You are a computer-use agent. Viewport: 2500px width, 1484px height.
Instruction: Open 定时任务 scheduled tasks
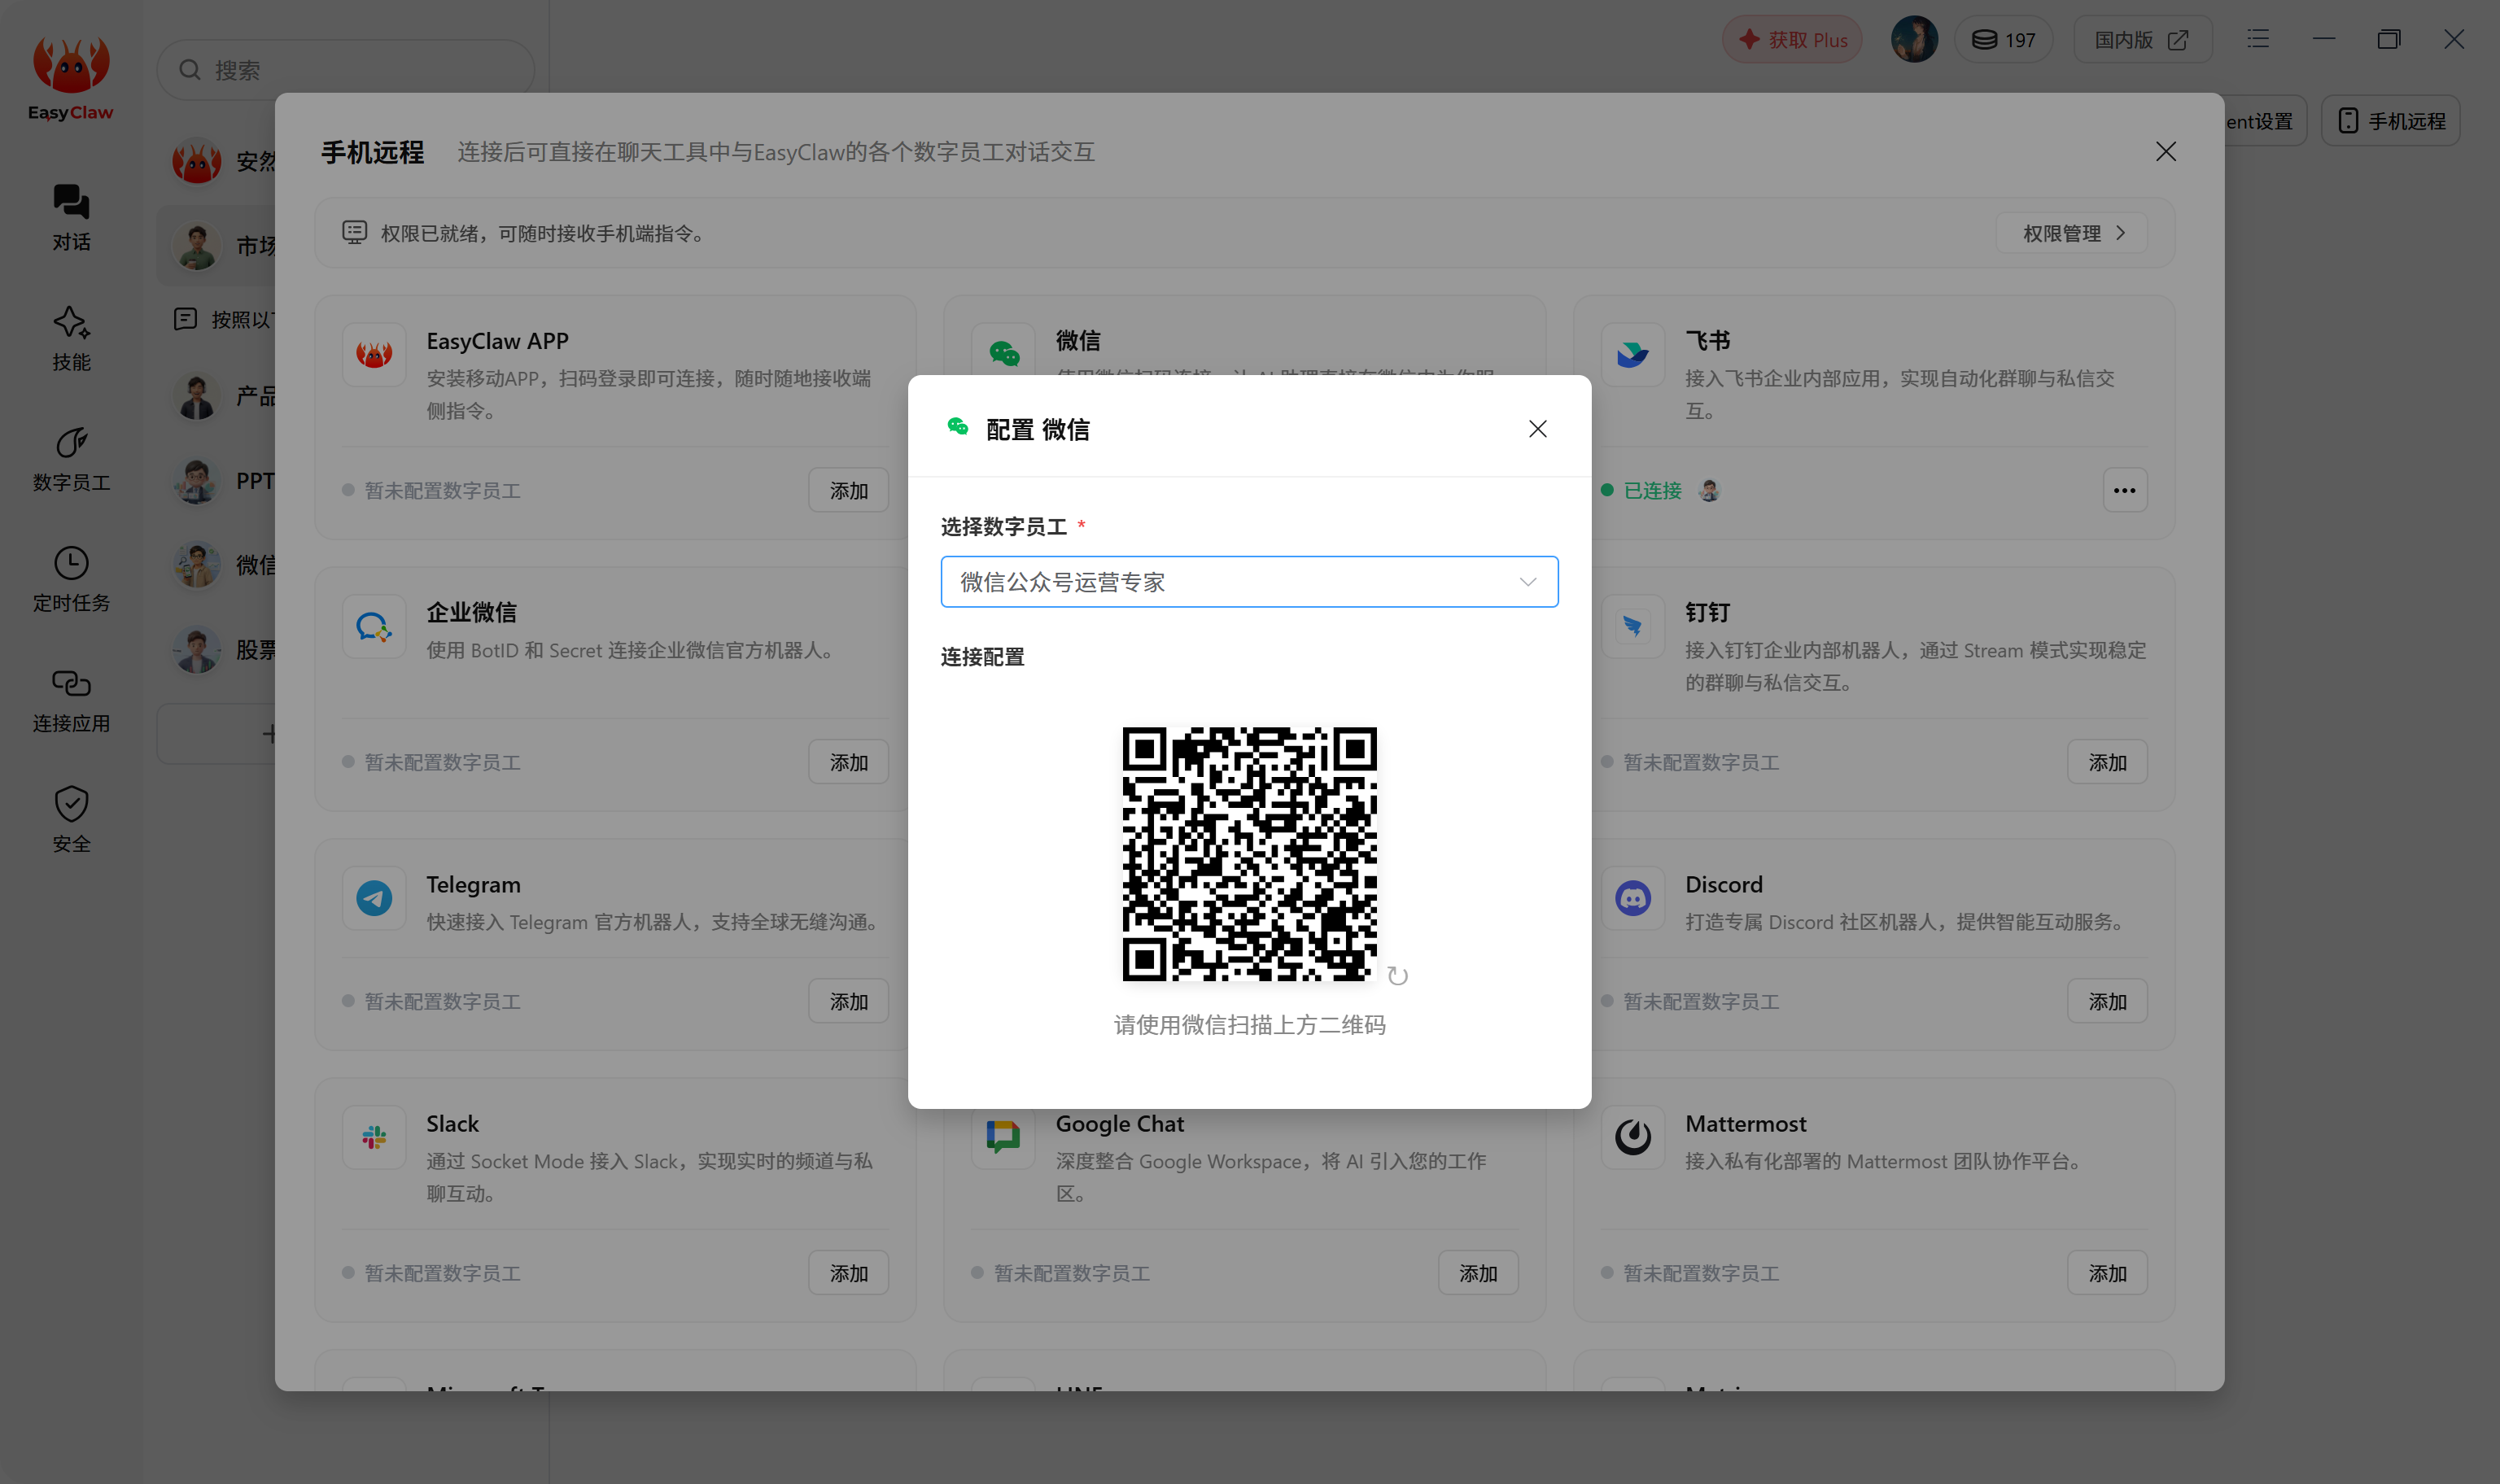pos(71,579)
